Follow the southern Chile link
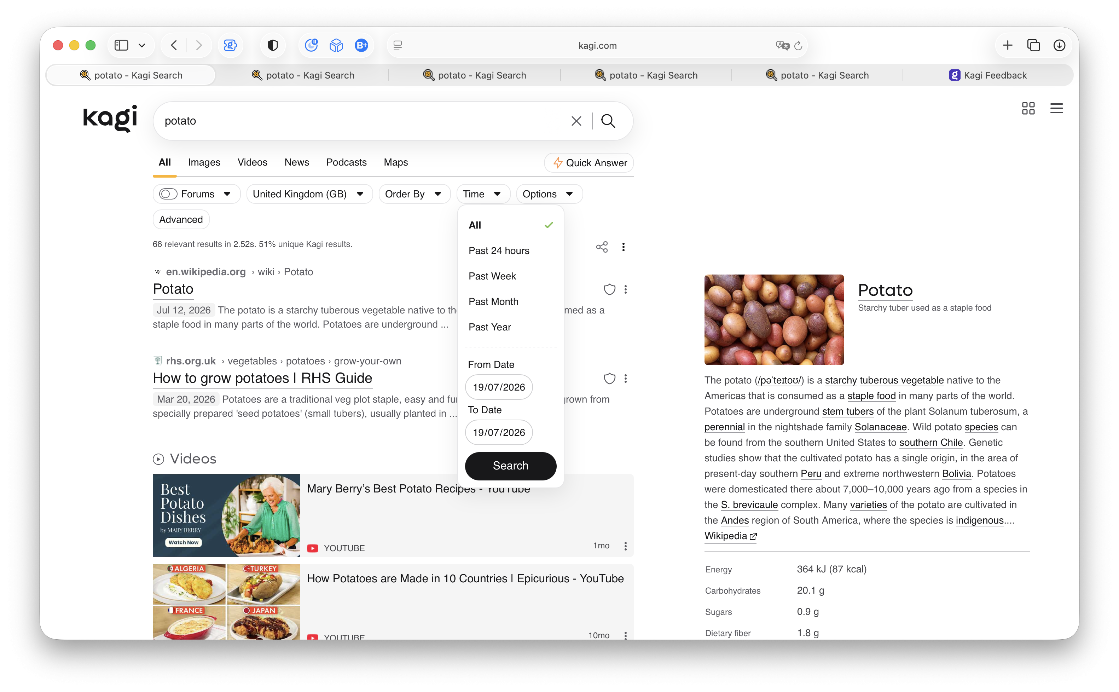This screenshot has height=692, width=1119. coord(930,443)
